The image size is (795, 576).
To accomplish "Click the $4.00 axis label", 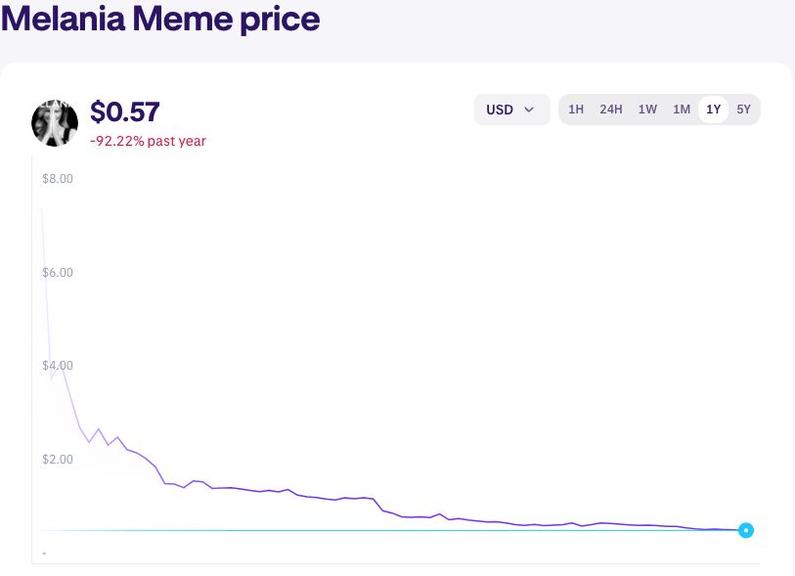I will (x=57, y=366).
